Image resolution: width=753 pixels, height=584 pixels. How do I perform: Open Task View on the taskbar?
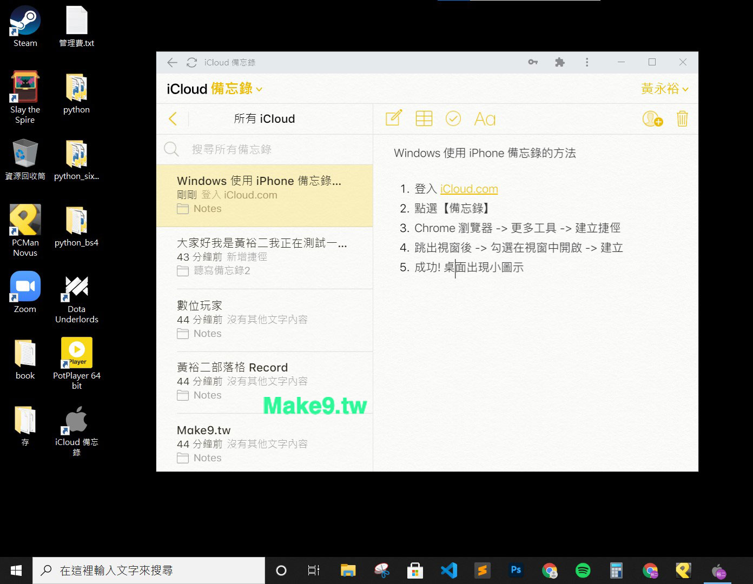[x=314, y=570]
